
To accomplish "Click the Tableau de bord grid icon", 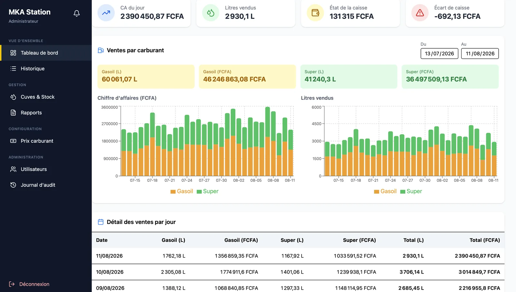I will point(13,53).
